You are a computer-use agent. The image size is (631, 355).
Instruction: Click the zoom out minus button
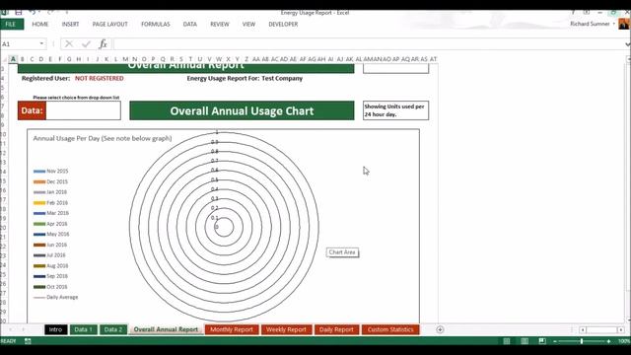(555, 341)
